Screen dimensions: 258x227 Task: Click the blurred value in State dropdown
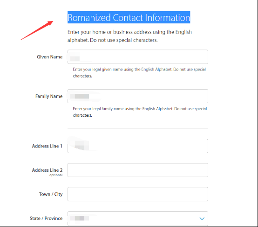coord(80,218)
